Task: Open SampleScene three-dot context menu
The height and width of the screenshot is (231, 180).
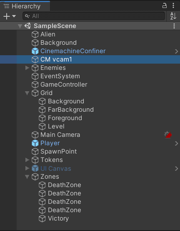Action: click(x=174, y=26)
